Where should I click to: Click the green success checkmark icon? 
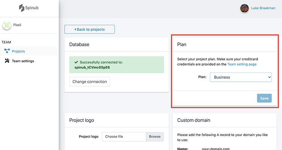(76, 62)
